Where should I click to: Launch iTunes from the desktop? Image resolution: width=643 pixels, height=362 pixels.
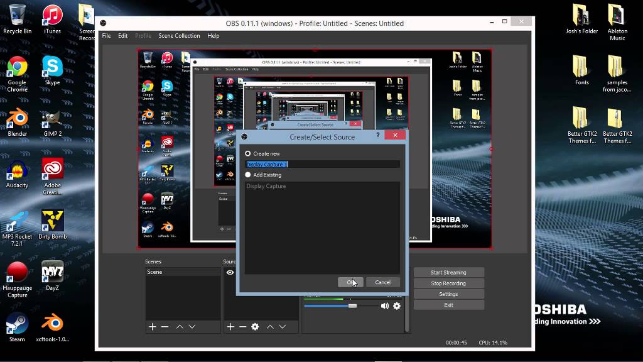[53, 19]
